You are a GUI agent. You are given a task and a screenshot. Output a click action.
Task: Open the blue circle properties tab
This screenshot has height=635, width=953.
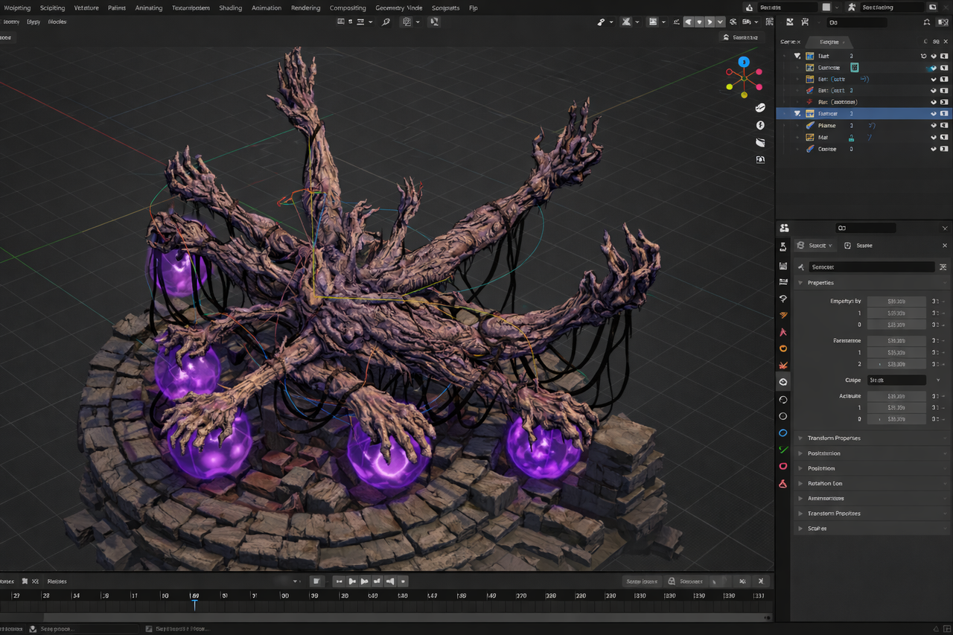pos(783,433)
